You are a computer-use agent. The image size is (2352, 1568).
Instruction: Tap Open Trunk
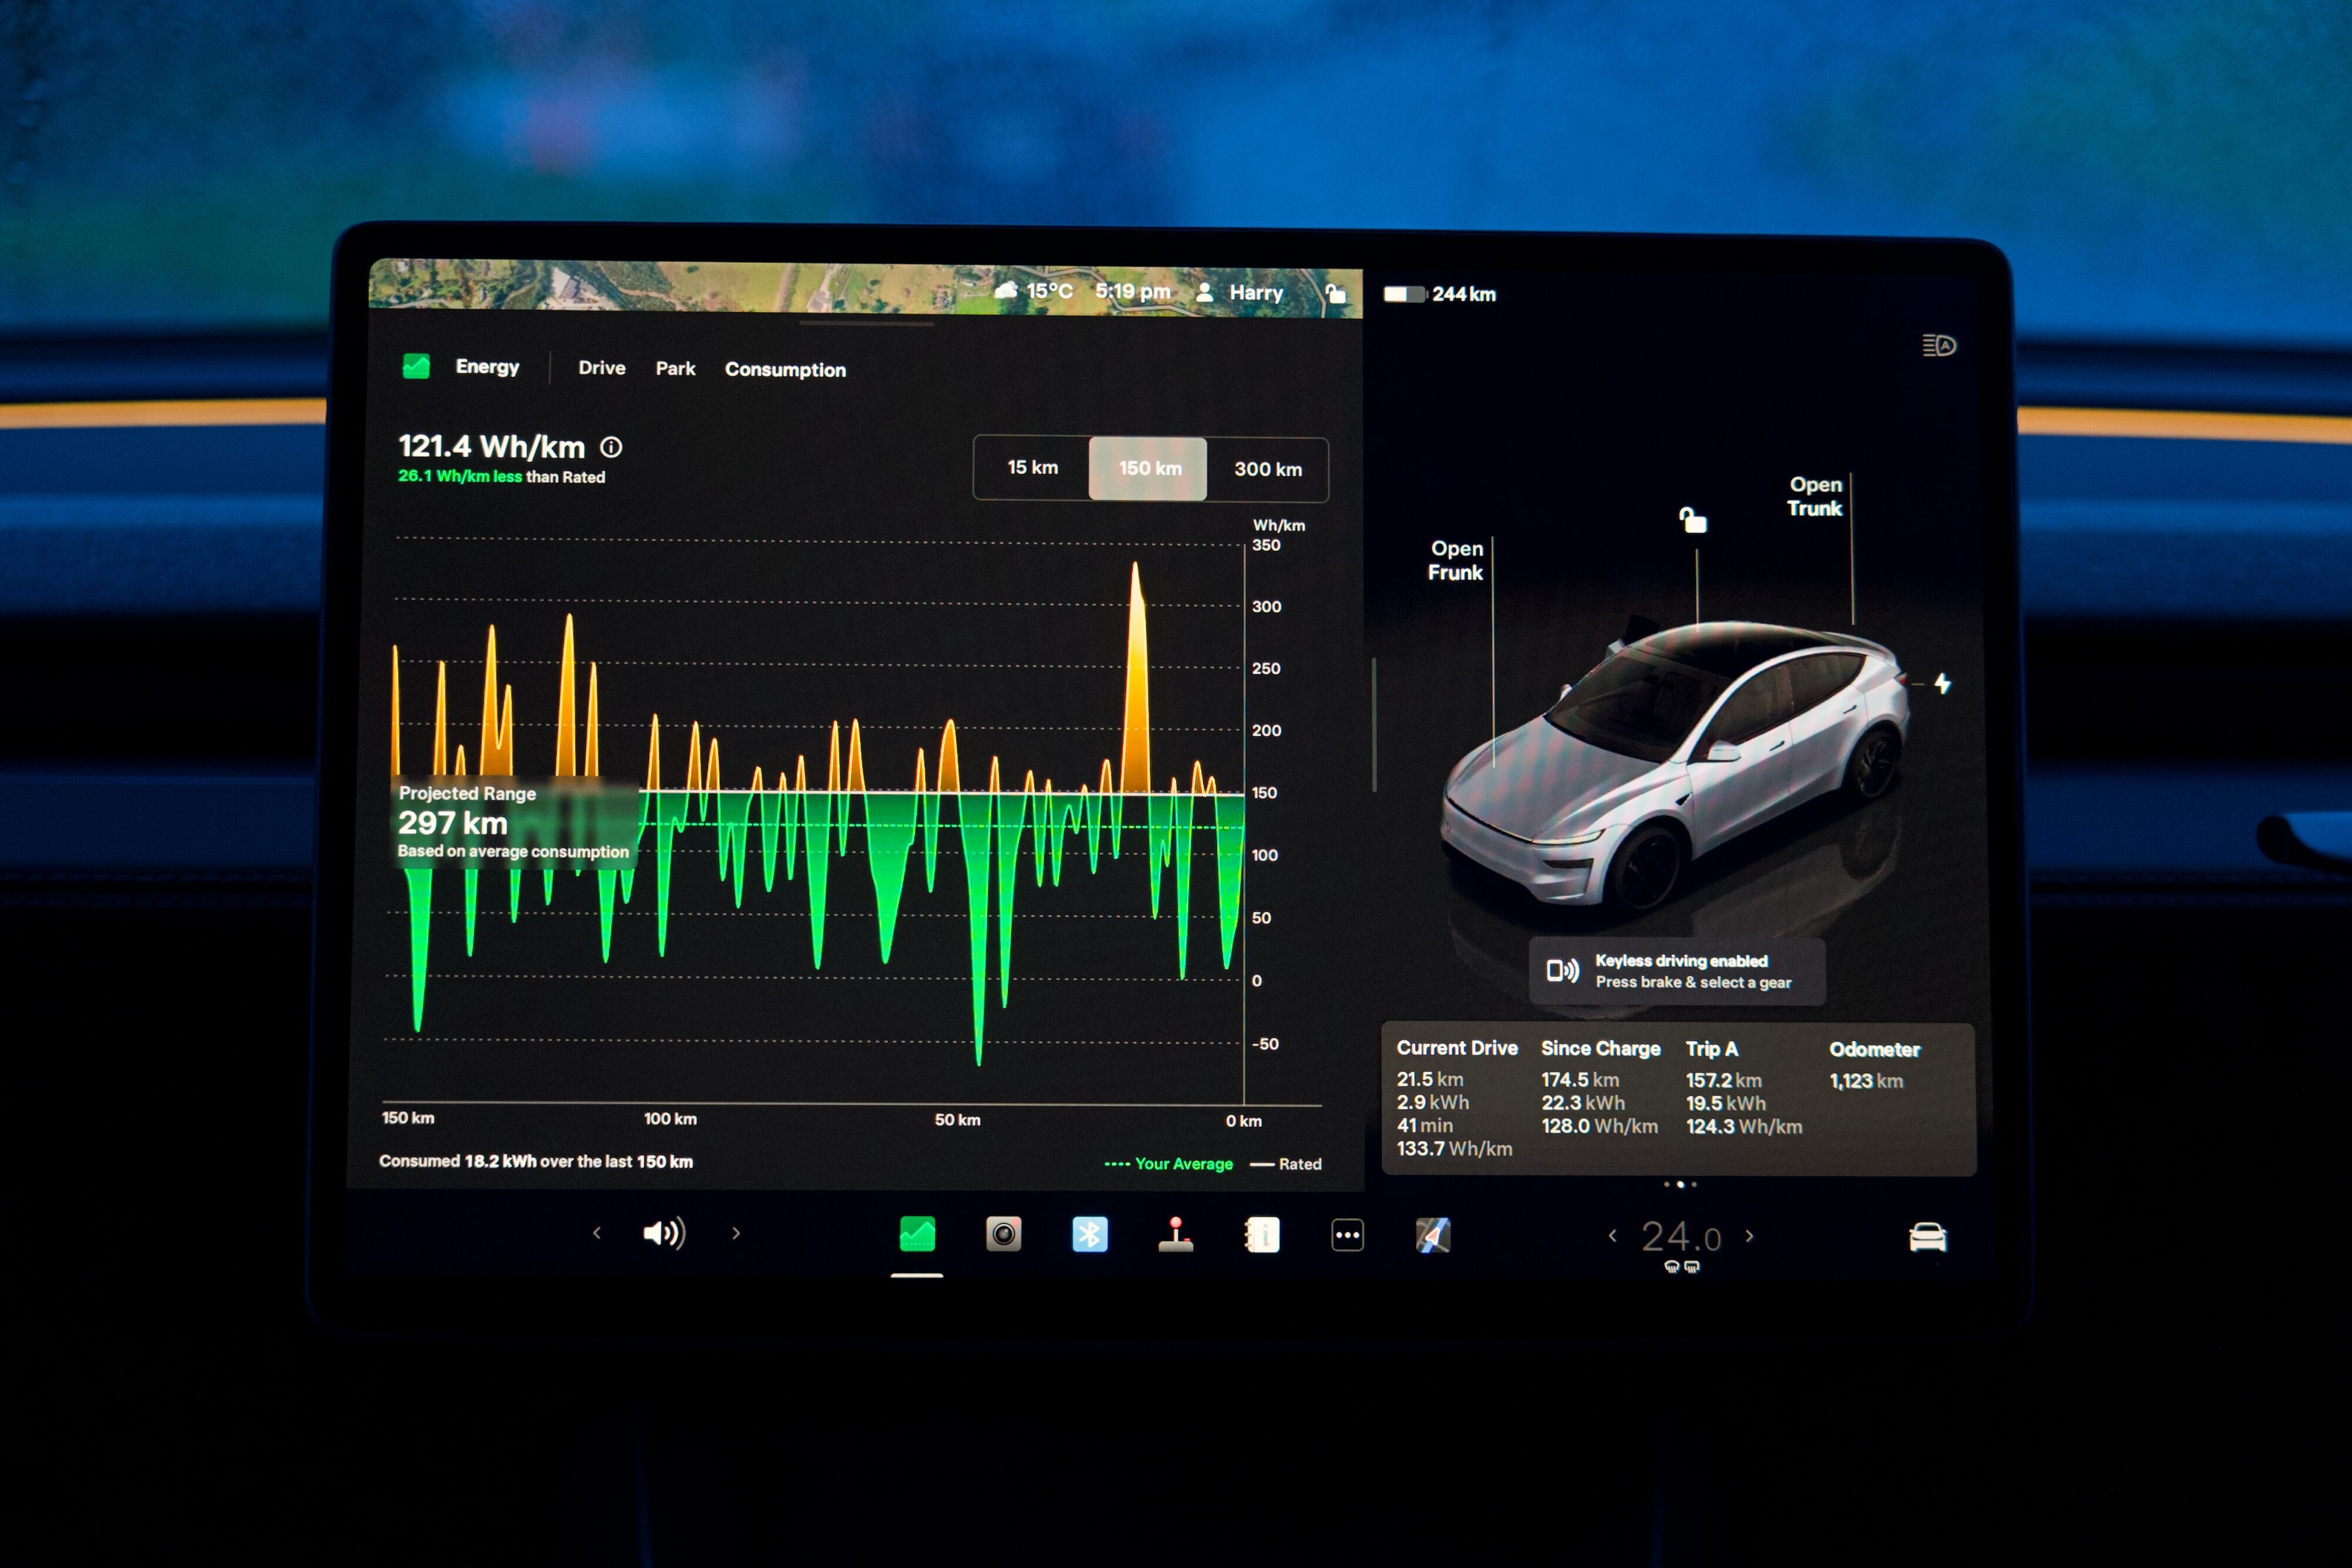pyautogui.click(x=1815, y=496)
